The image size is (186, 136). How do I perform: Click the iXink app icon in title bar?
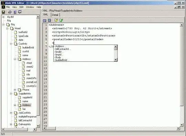click(3, 3)
